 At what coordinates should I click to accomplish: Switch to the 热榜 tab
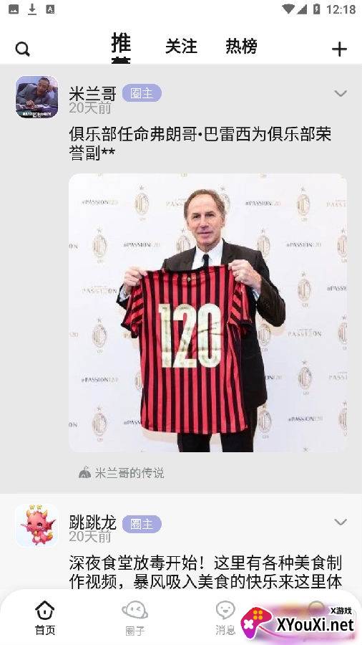point(241,47)
